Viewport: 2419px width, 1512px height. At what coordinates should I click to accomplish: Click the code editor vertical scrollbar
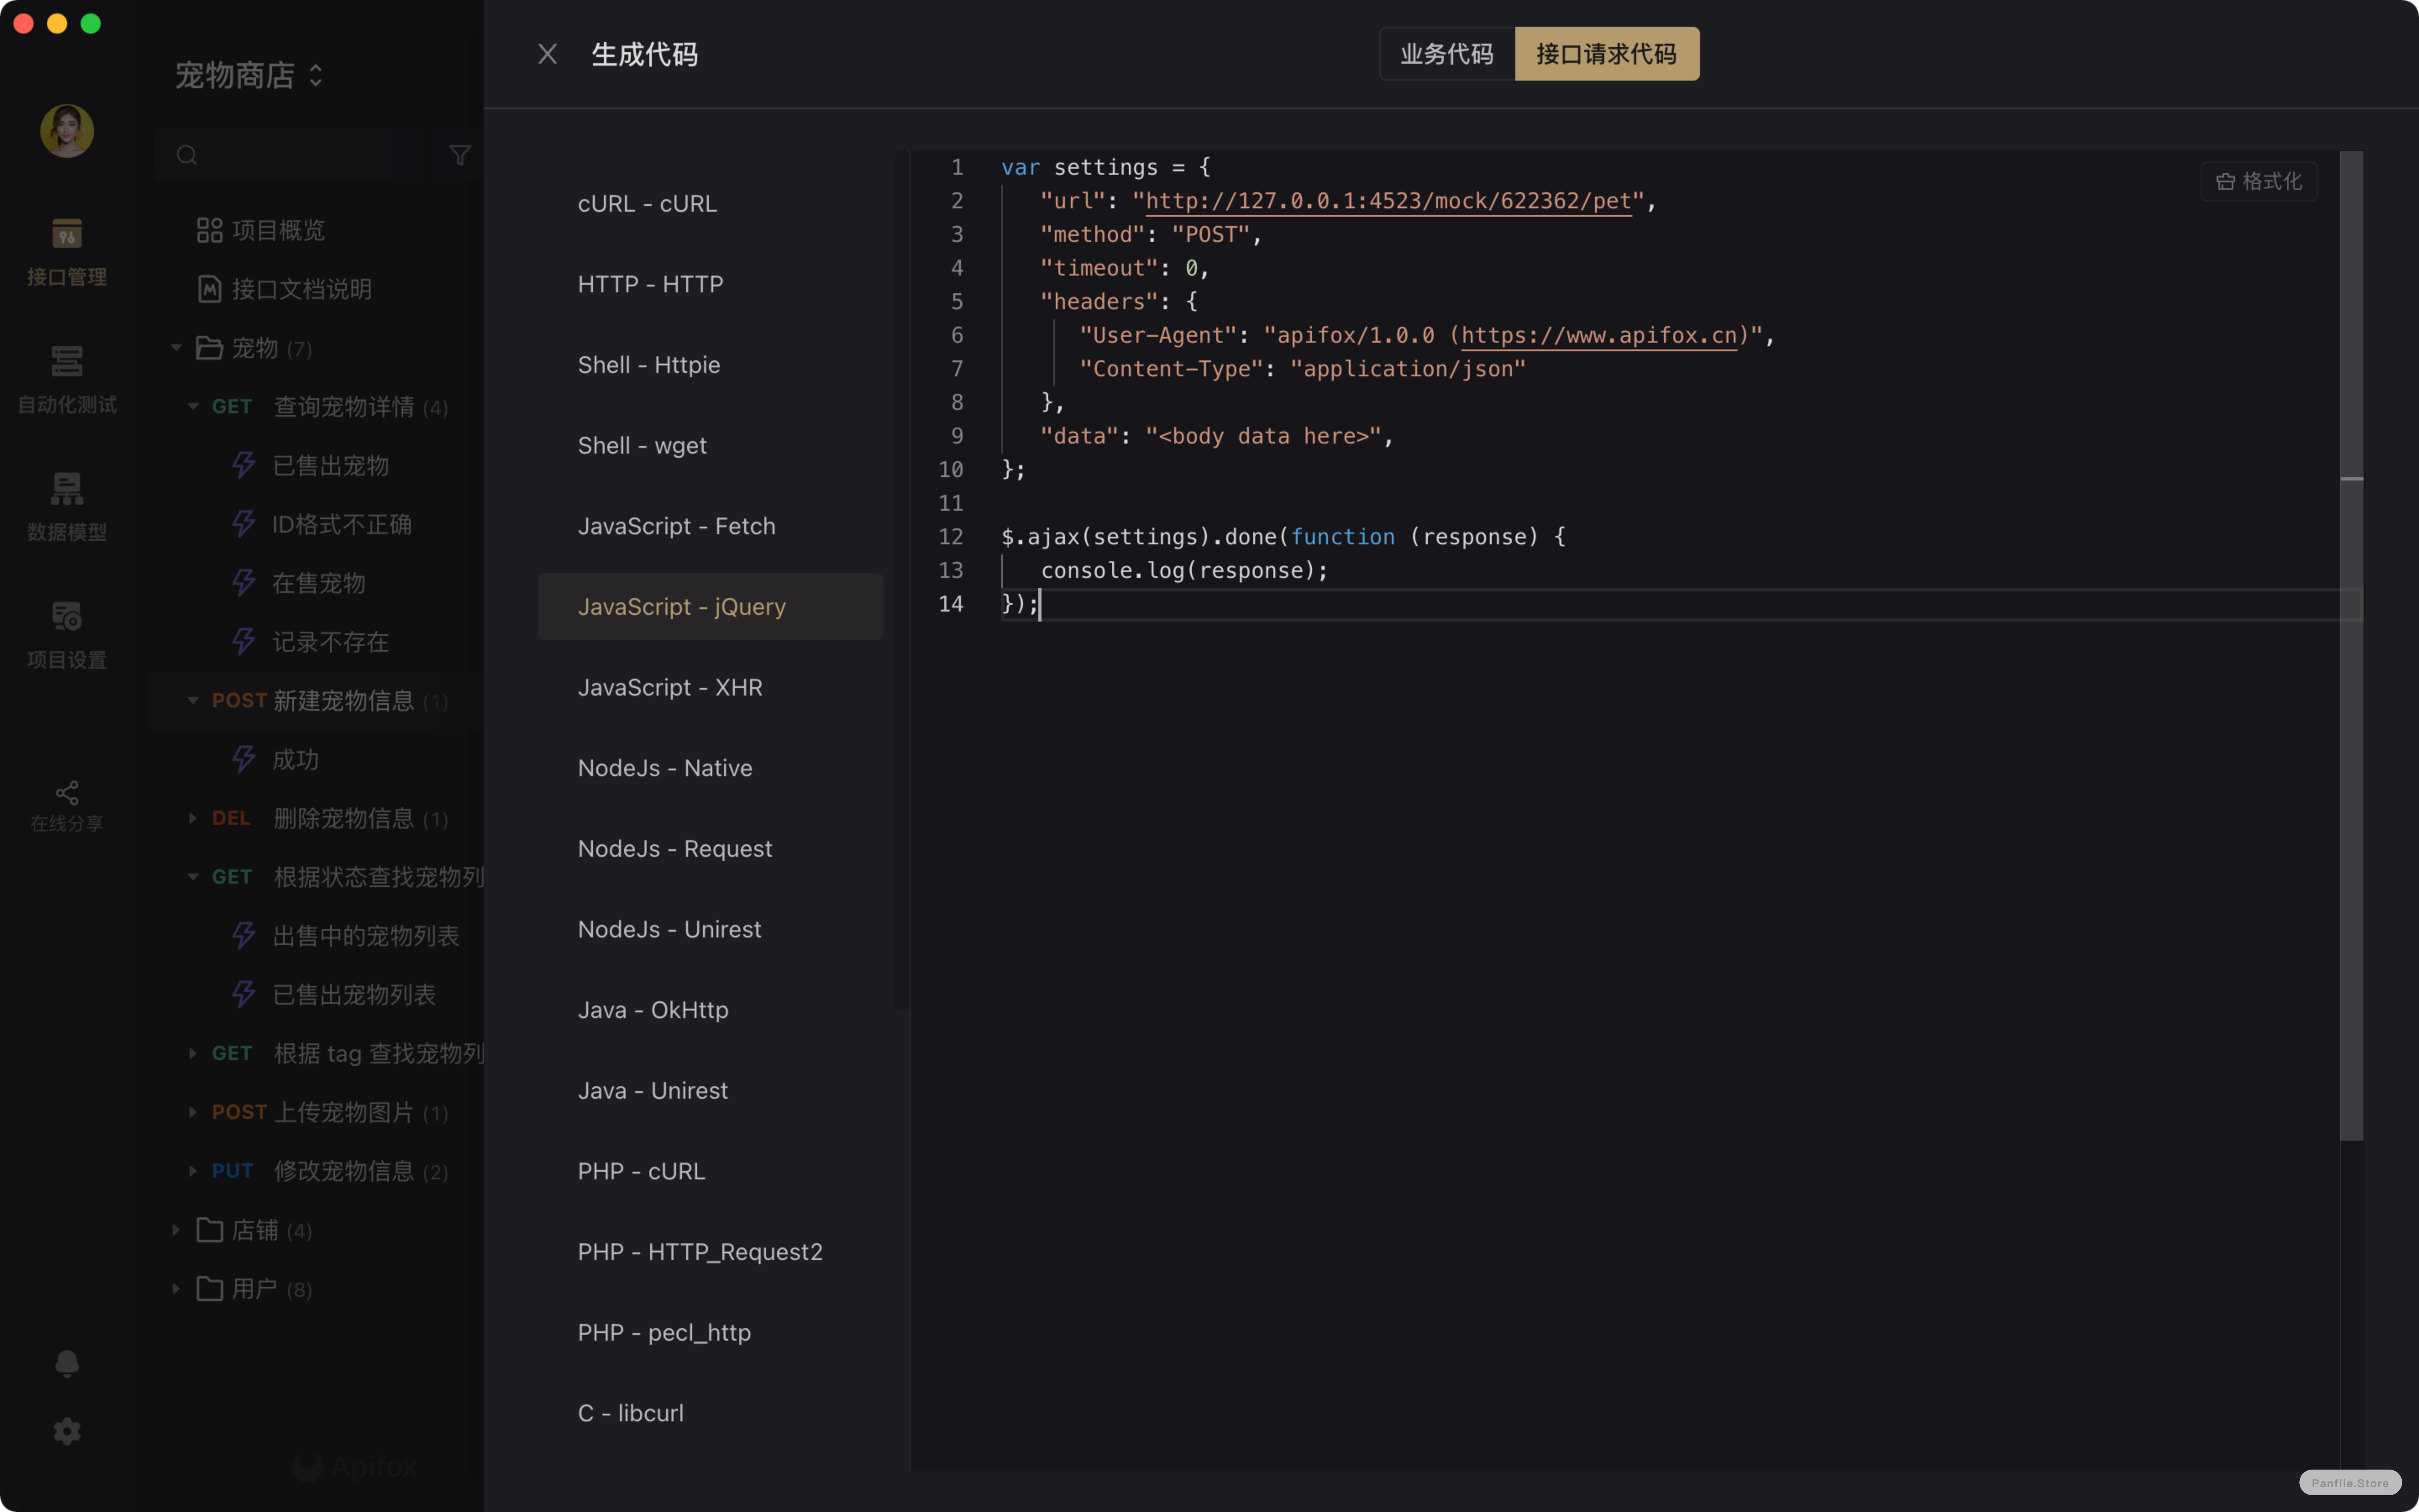[x=2351, y=645]
